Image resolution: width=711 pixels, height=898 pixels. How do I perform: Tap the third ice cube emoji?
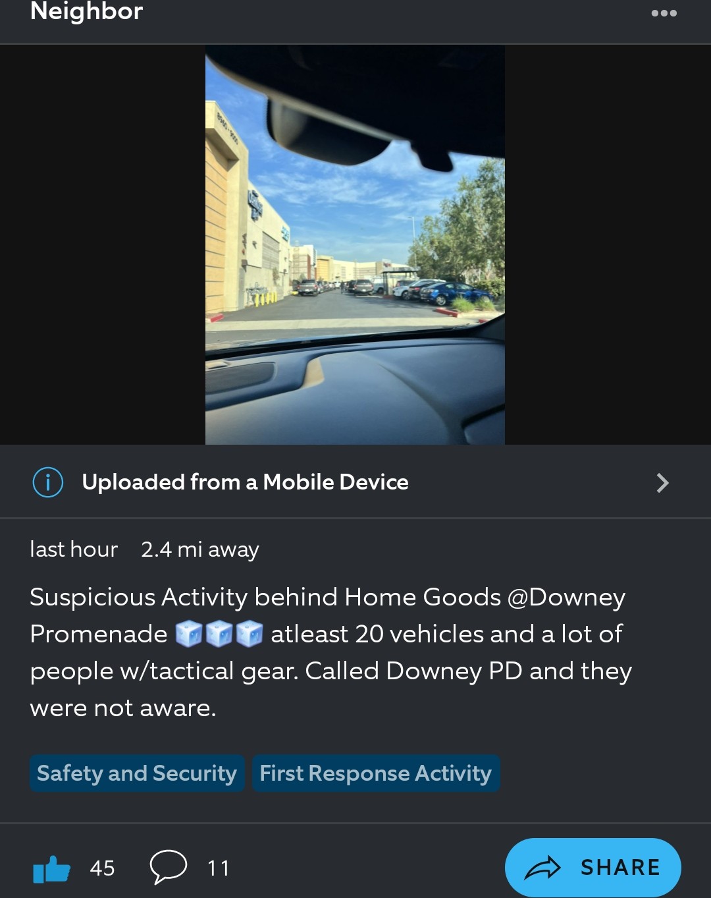point(250,634)
